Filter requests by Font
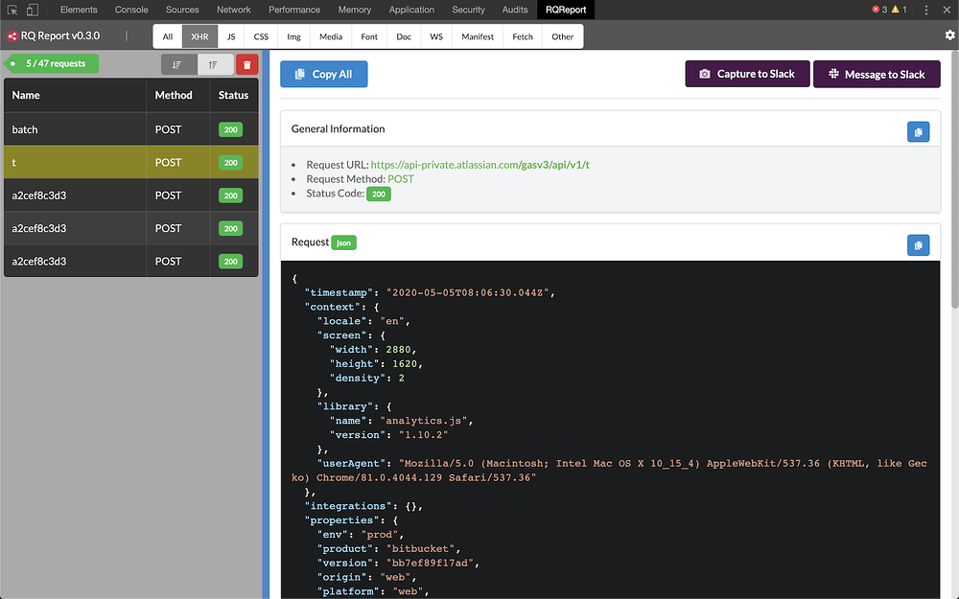959x599 pixels. (x=369, y=36)
